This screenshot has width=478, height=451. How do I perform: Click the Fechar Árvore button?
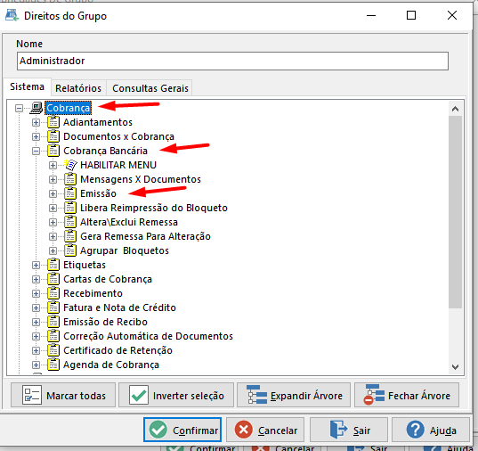pos(407,395)
